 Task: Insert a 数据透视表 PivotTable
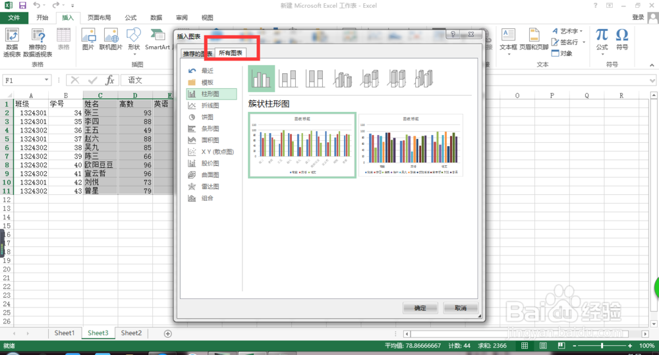12,42
